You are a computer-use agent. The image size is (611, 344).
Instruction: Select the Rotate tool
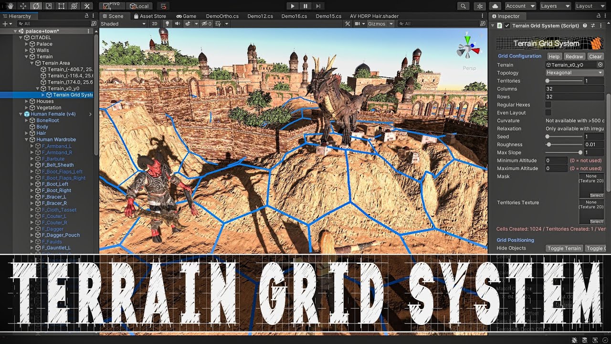pyautogui.click(x=36, y=6)
